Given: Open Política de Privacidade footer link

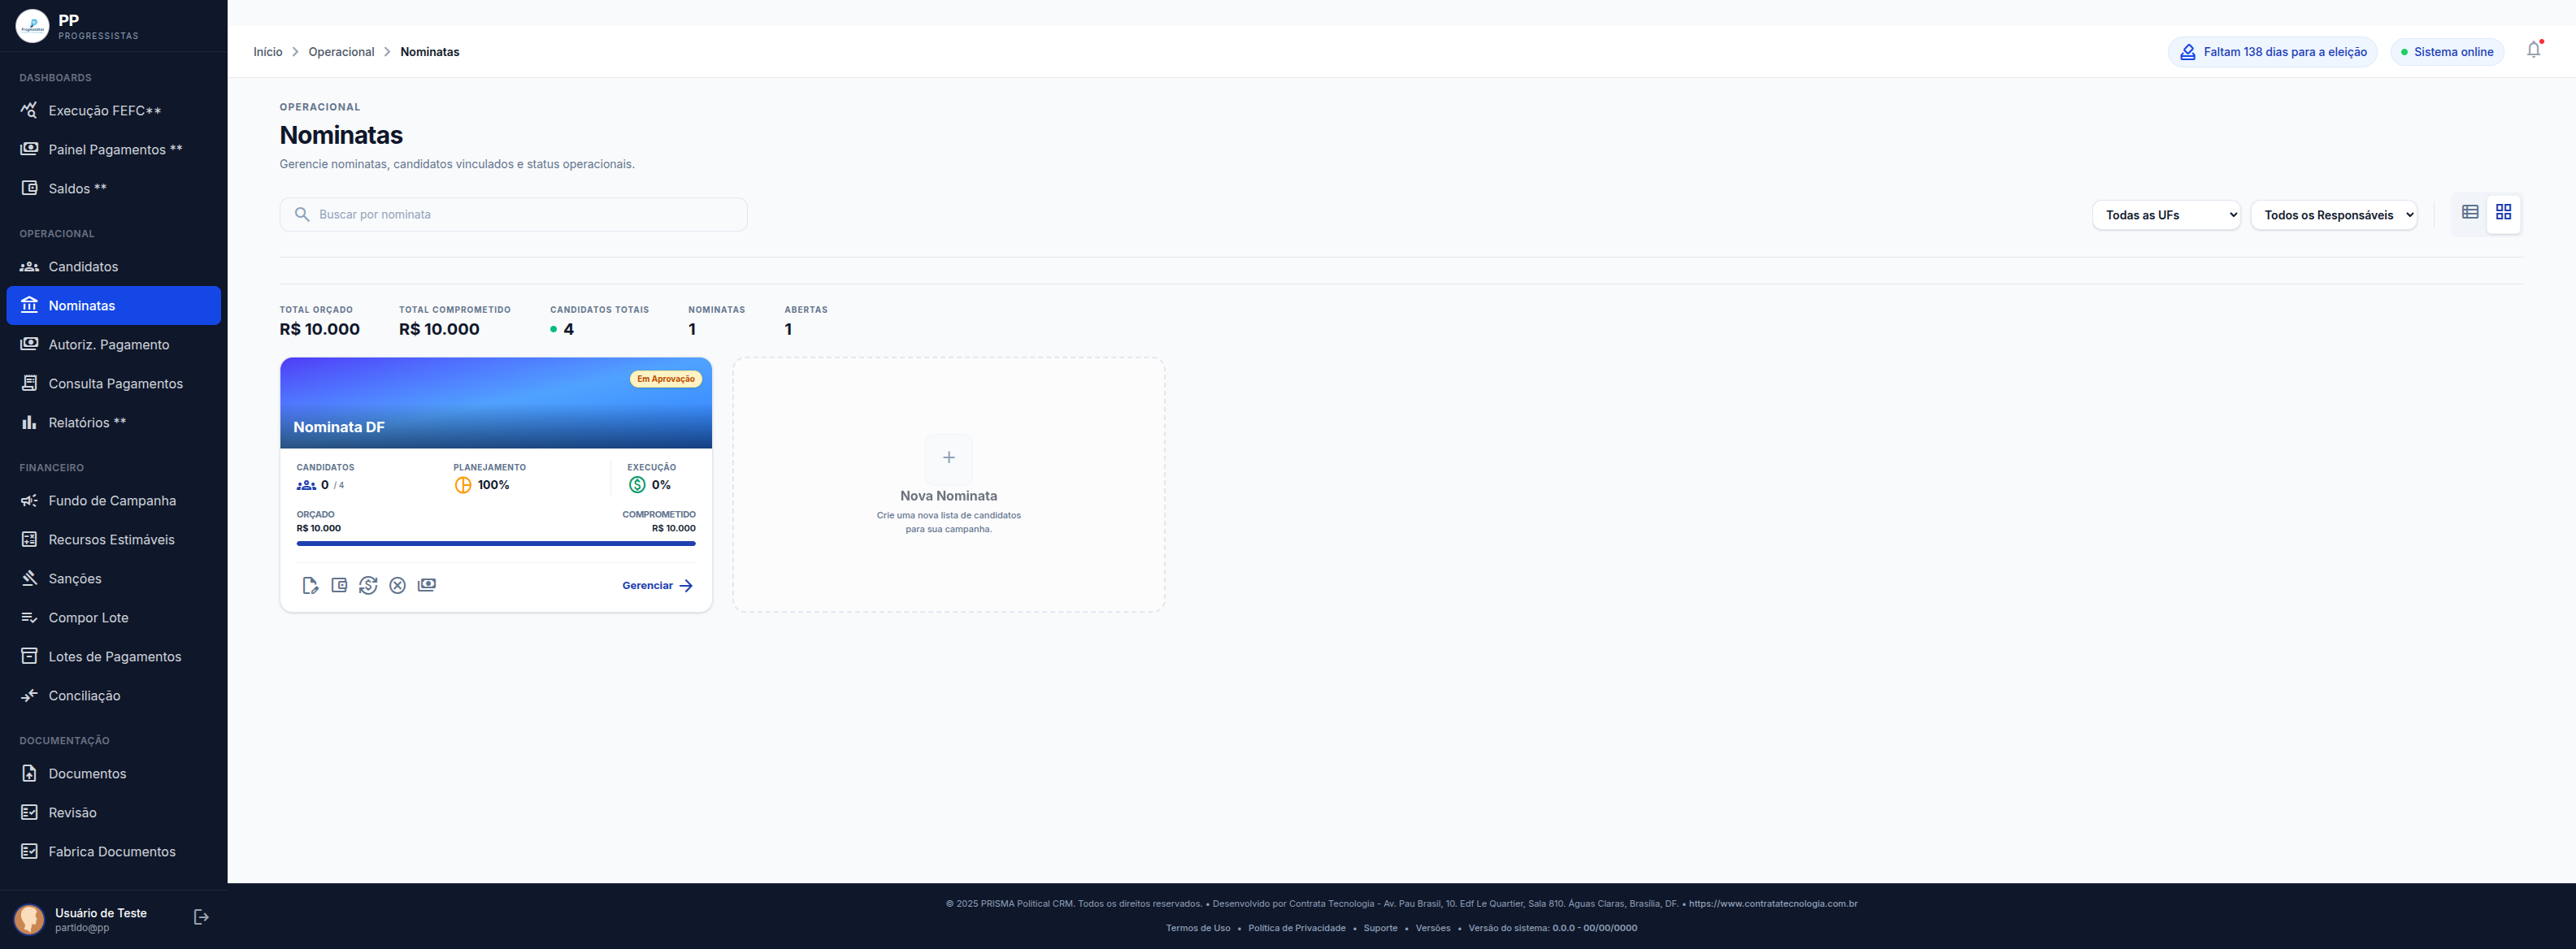Looking at the screenshot, I should point(1297,928).
